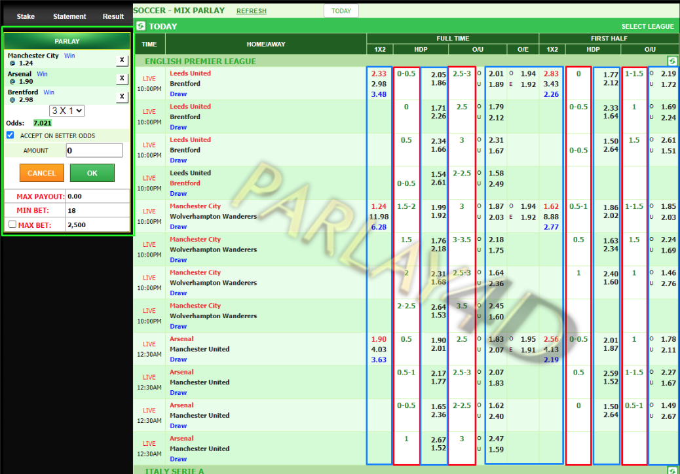The image size is (680, 474).
Task: Select Leeds United 1X2 odds of 2.33
Action: [379, 74]
